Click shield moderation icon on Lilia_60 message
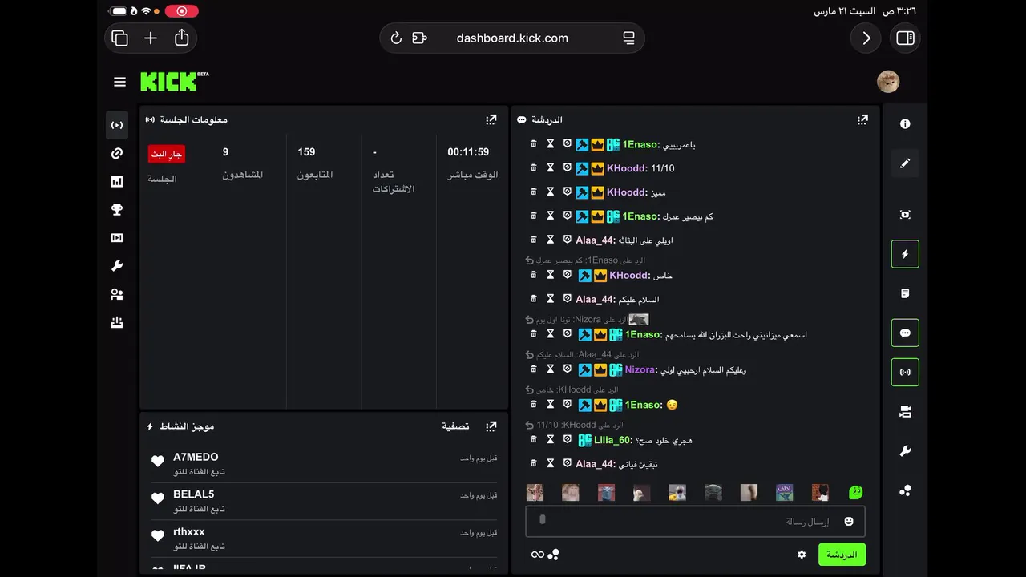The image size is (1026, 577). click(567, 439)
